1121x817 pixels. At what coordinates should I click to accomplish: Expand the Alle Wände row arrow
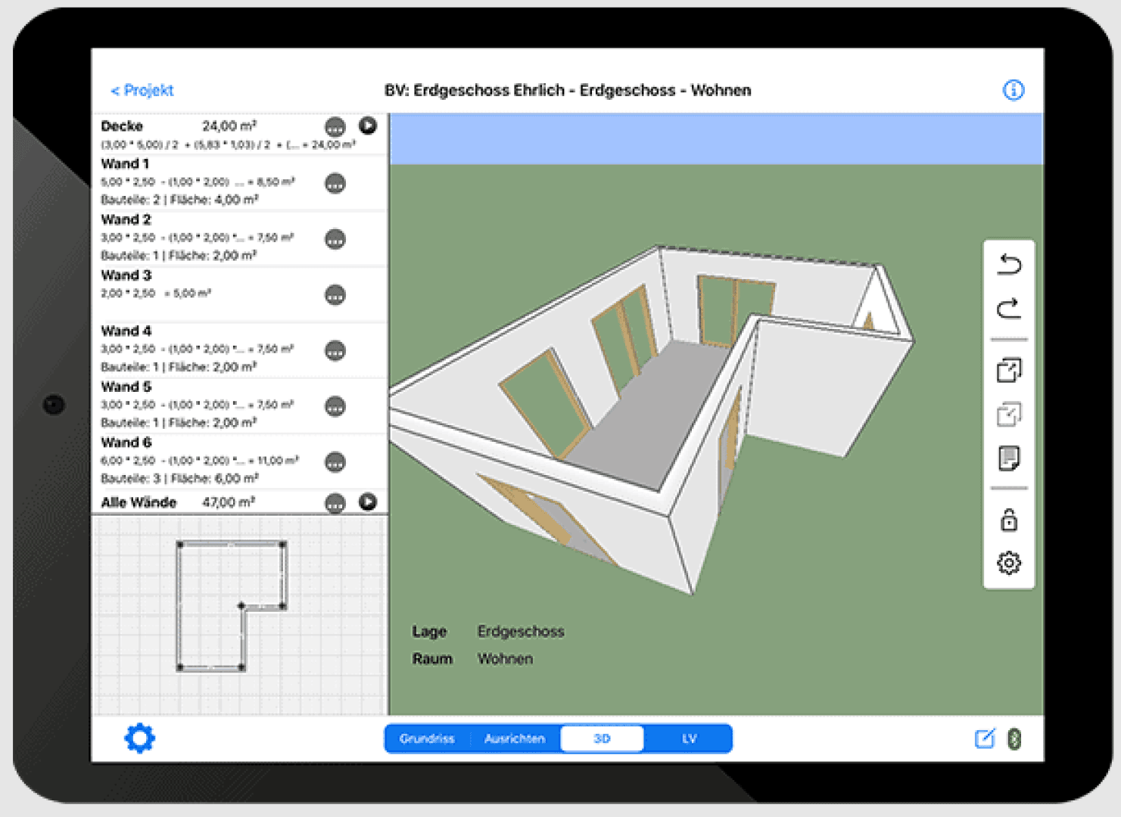[x=368, y=502]
